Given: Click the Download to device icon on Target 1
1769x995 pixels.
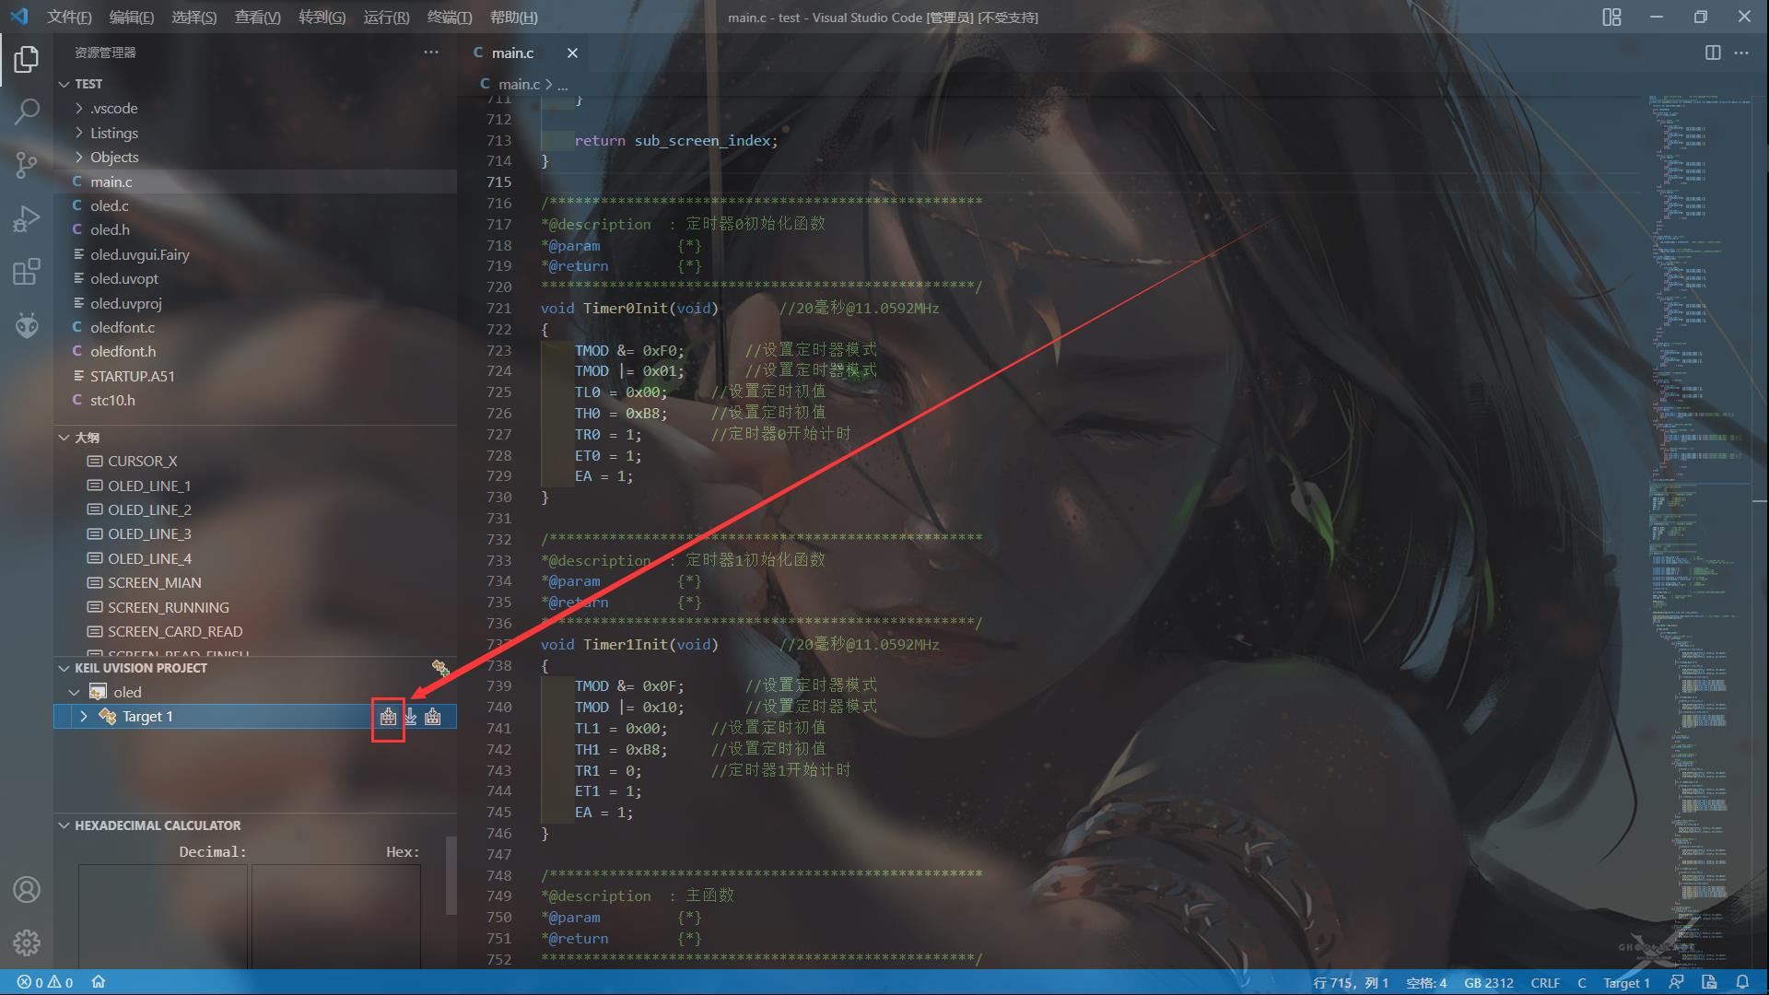Looking at the screenshot, I should [x=411, y=717].
